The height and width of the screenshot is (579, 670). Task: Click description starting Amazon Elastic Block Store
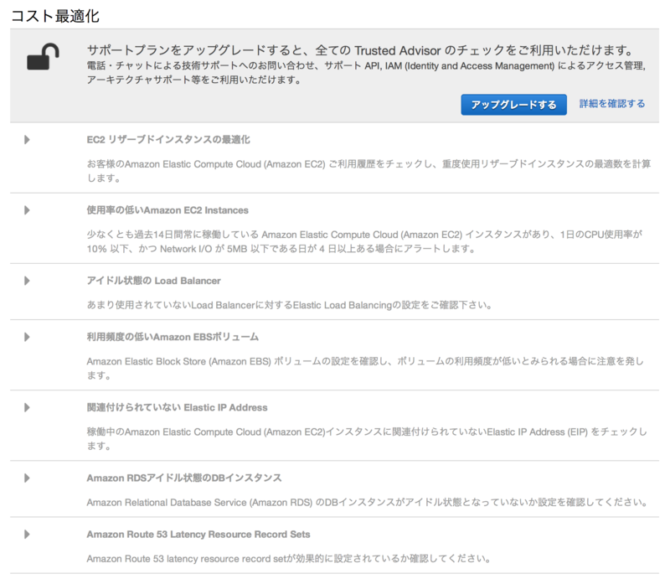pos(365,368)
